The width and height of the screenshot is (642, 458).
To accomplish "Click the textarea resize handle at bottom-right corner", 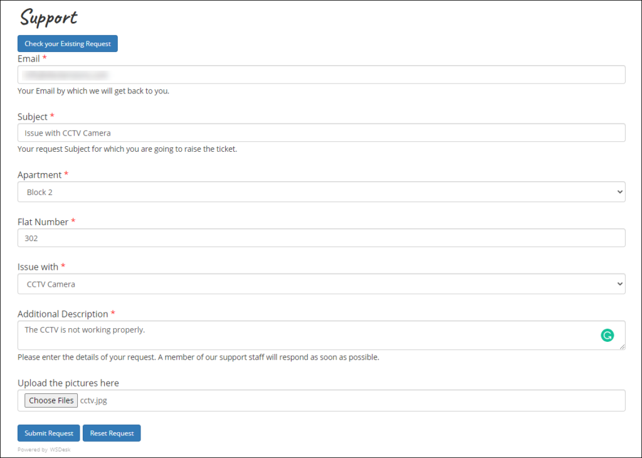I will coord(623,347).
